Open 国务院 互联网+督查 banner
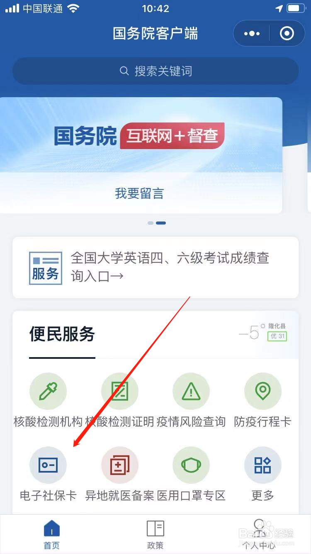 coord(141,136)
